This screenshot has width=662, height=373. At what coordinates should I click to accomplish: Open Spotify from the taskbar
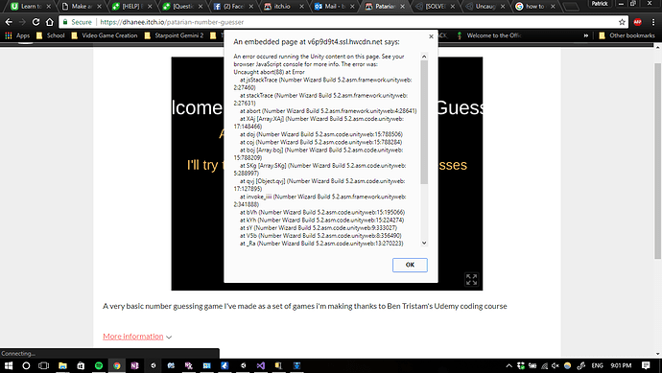(99, 366)
